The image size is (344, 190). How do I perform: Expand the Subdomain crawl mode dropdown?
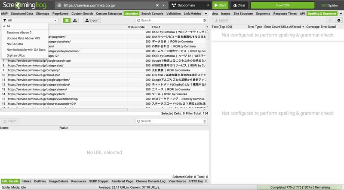tap(190, 5)
